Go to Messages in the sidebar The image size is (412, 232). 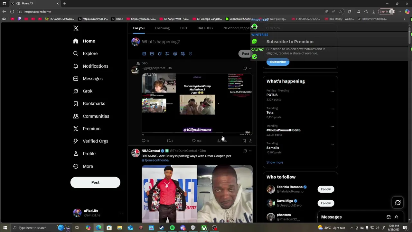pyautogui.click(x=88, y=79)
